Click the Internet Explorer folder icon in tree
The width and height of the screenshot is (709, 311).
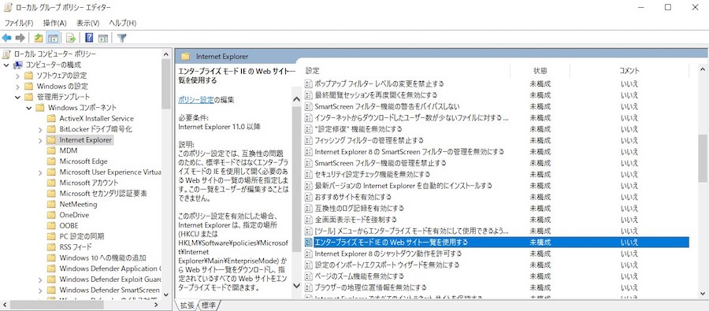(51, 140)
